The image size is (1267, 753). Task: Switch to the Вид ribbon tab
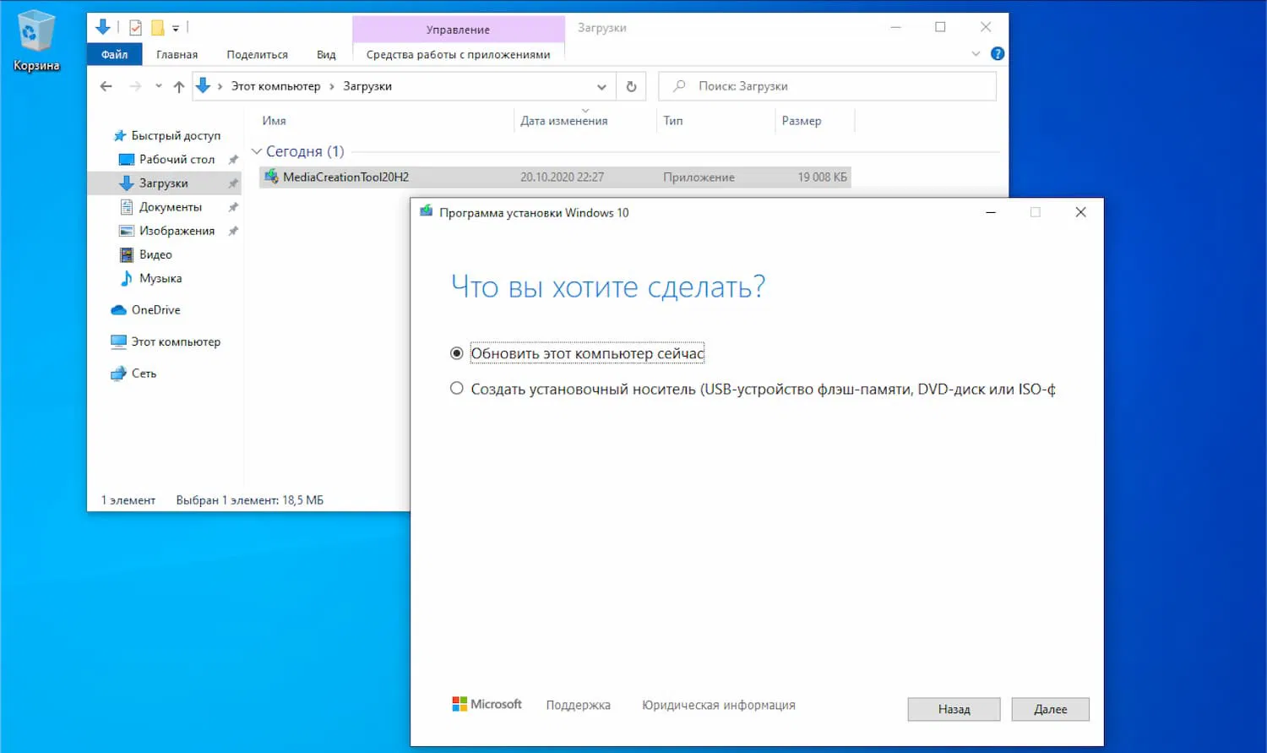pos(326,53)
